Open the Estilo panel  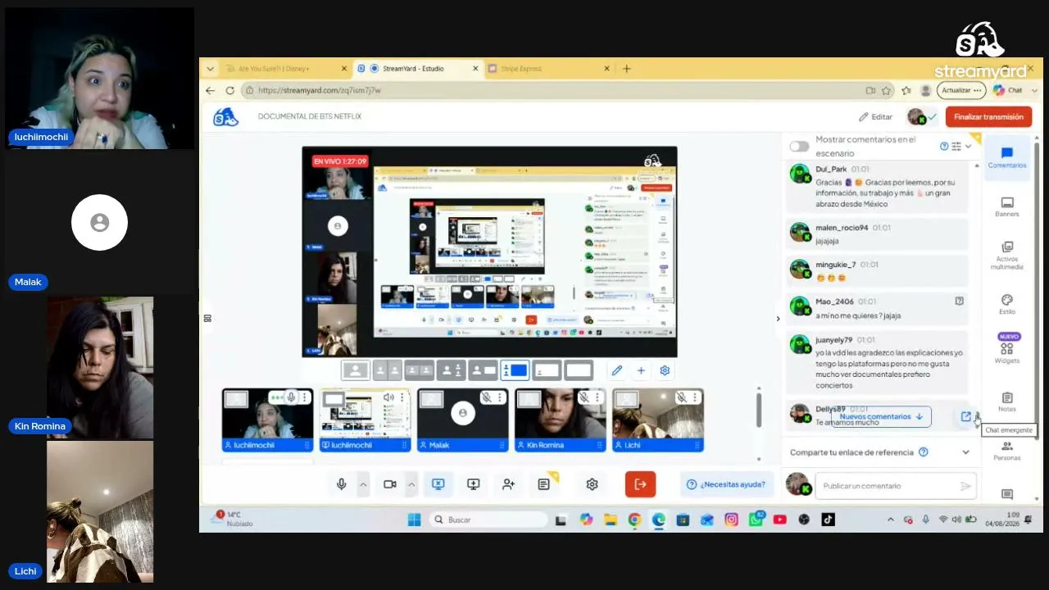(x=1006, y=304)
